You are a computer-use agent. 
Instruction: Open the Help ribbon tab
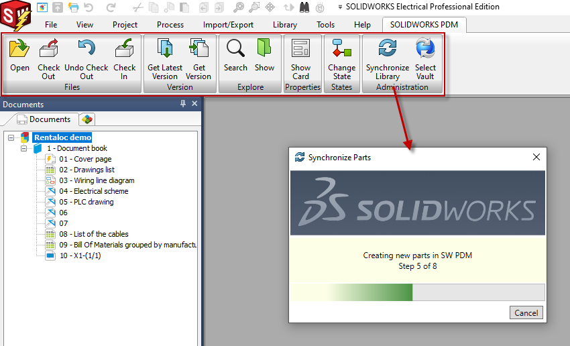coord(362,25)
